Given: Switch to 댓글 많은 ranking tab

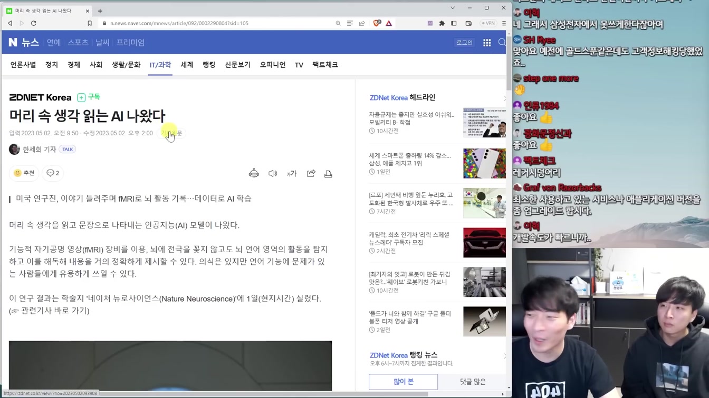Looking at the screenshot, I should click(473, 382).
